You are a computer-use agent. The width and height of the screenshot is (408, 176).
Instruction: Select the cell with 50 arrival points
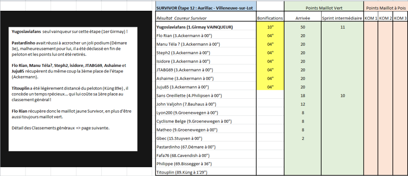click(x=303, y=27)
